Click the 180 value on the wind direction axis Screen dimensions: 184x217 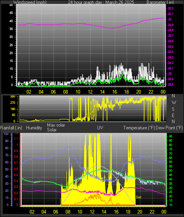click(x=13, y=109)
